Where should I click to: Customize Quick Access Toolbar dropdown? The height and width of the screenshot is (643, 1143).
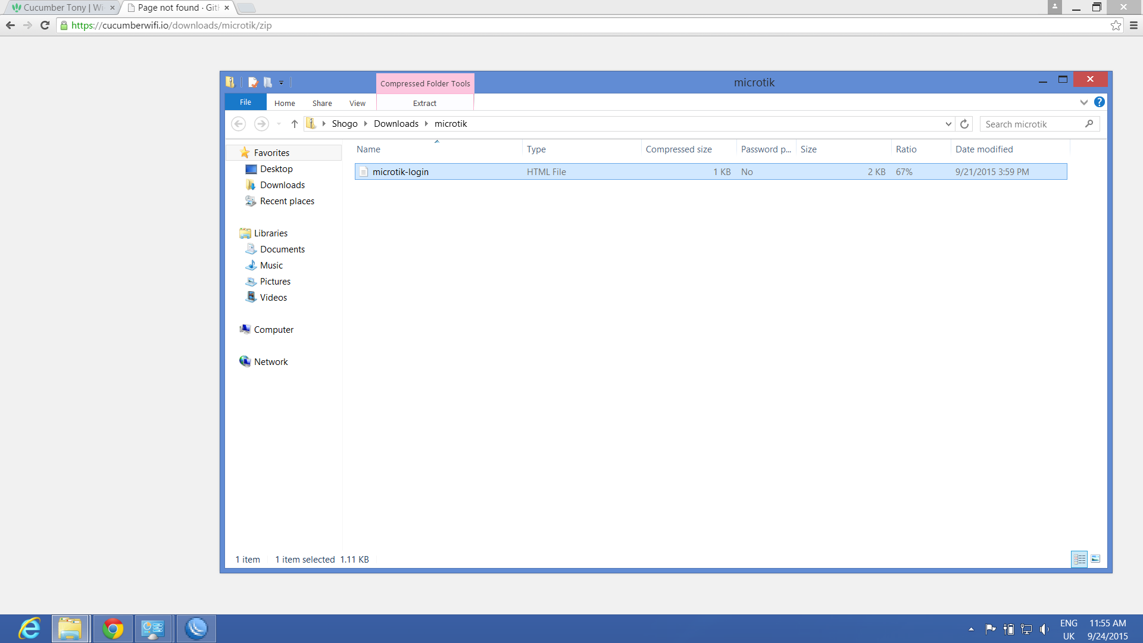tap(282, 83)
